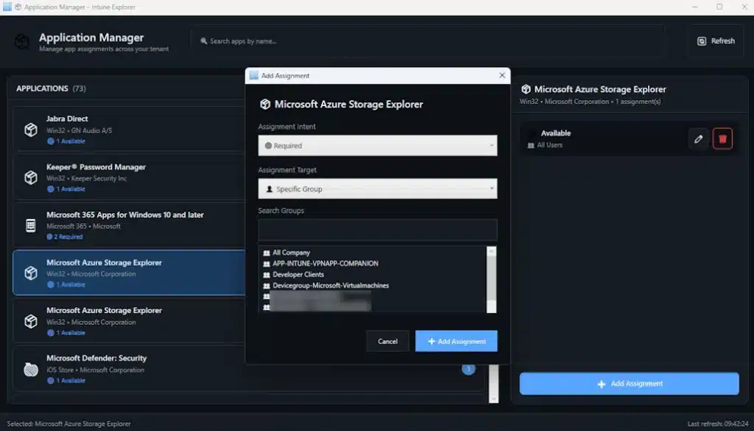The width and height of the screenshot is (754, 431).
Task: Click the group icon beside Developer Clients
Action: [x=267, y=275]
